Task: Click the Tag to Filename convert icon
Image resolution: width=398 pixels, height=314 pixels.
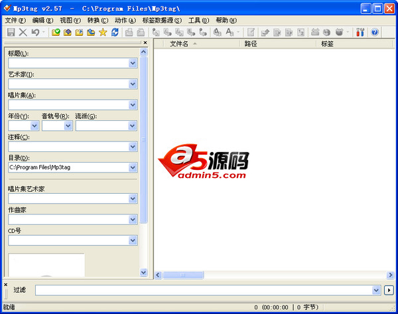Action: tap(156, 33)
